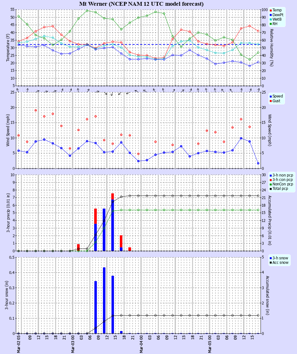Toggle the 3-h snow legend entry
This screenshot has height=354, width=297.
tap(279, 258)
